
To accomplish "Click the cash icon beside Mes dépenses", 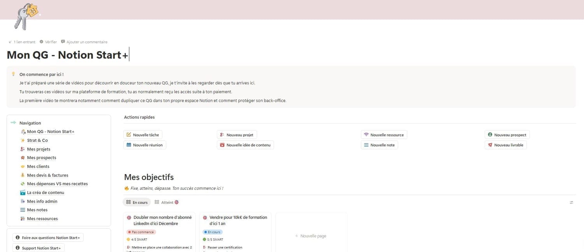I will coord(23,184).
